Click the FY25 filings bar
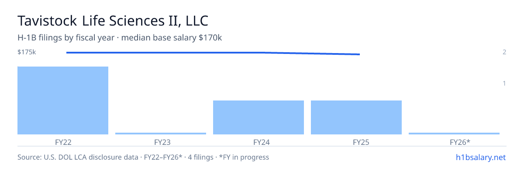 (x=356, y=117)
